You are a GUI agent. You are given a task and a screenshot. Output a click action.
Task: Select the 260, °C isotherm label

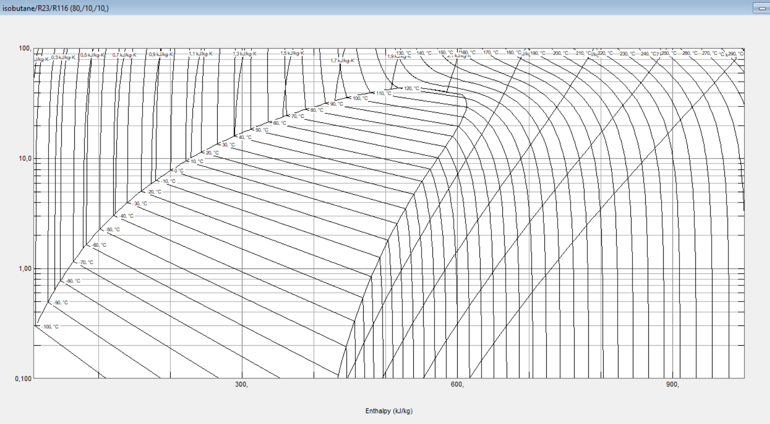click(690, 53)
